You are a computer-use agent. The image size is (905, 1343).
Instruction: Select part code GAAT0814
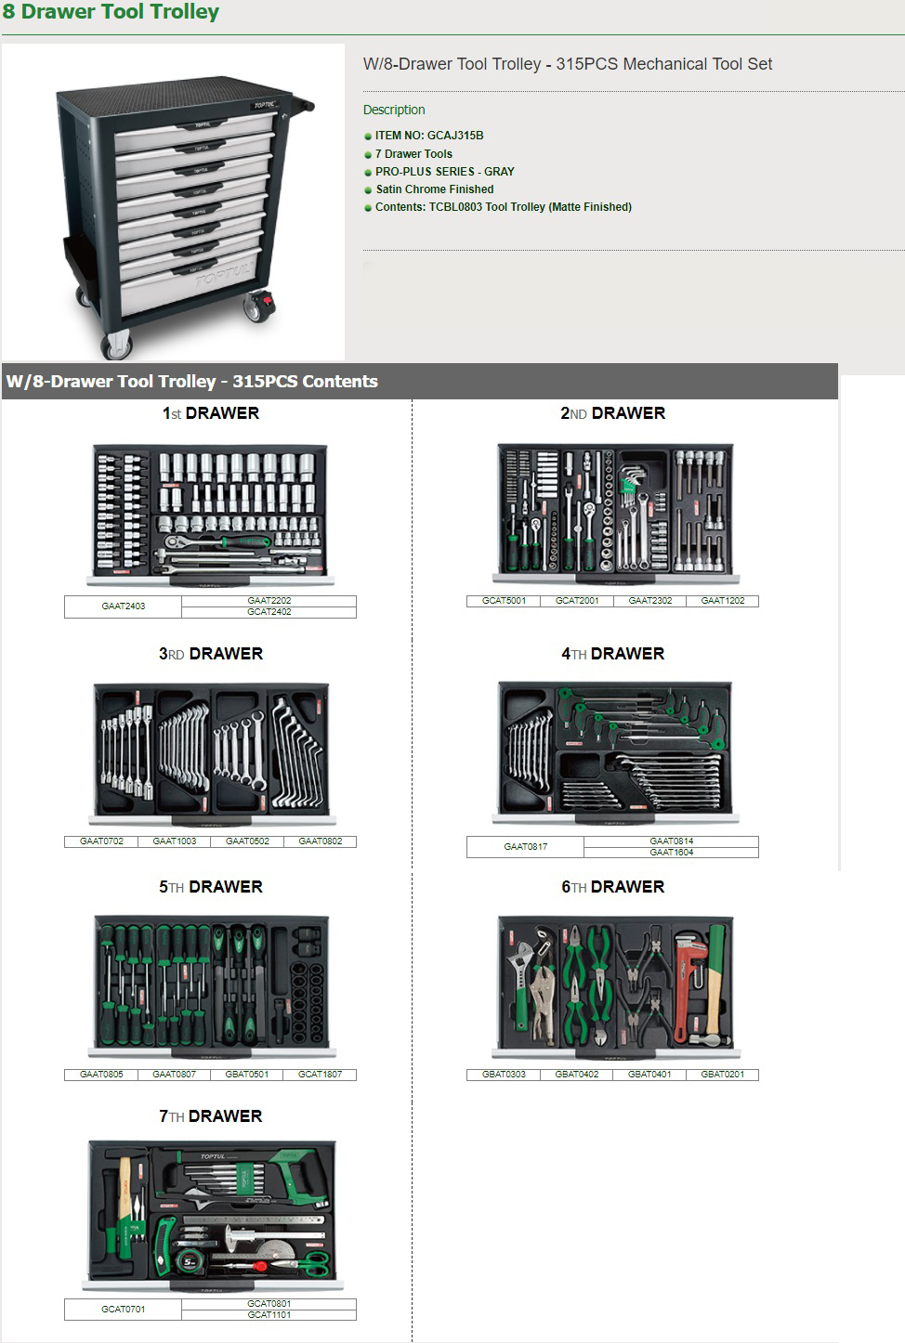click(x=672, y=841)
